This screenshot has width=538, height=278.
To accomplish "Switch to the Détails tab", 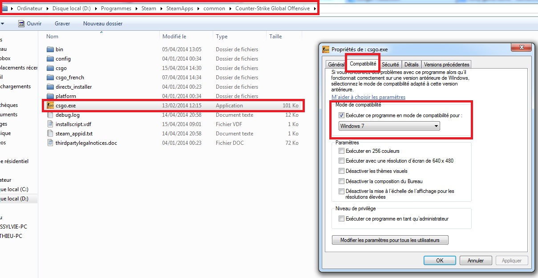I will (411, 65).
